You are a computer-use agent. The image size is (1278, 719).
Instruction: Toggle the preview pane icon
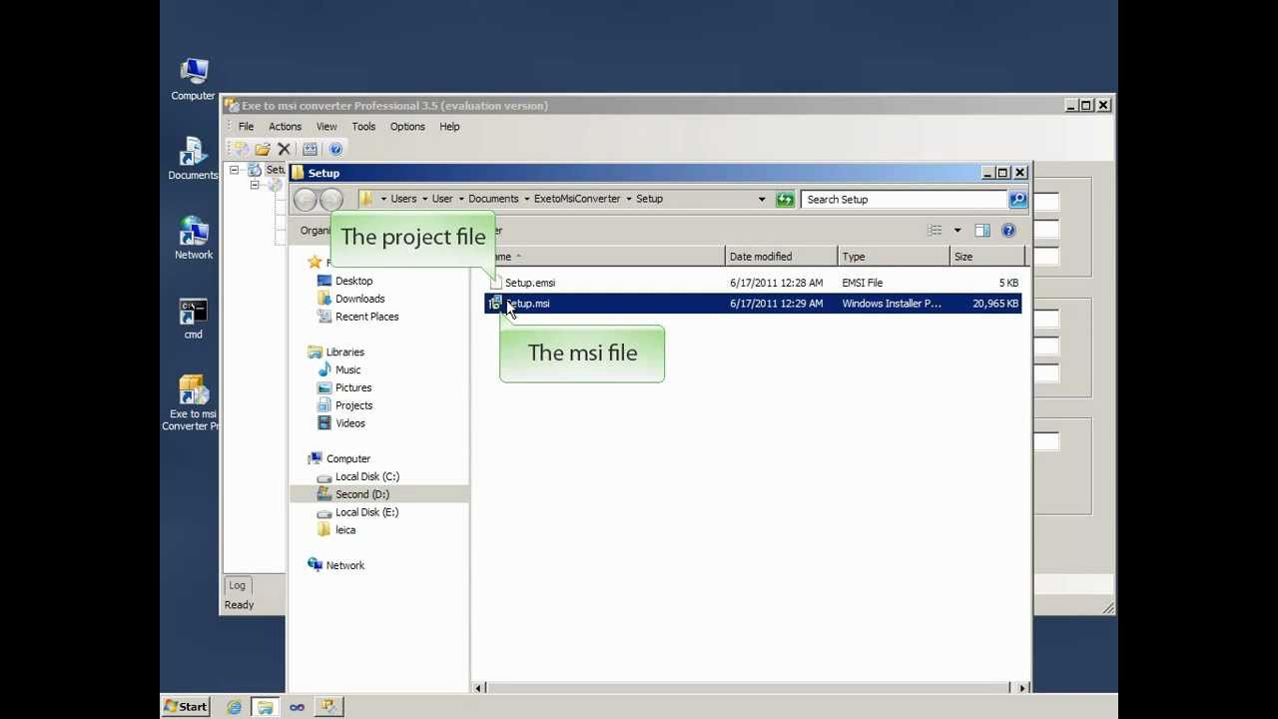point(982,231)
